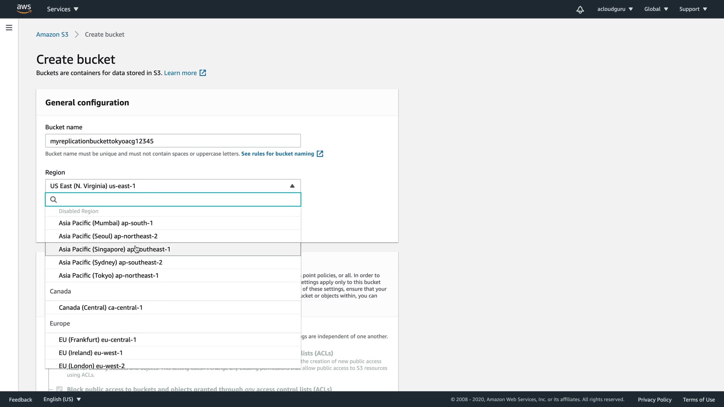This screenshot has height=407, width=724.
Task: Collapse the Region dropdown arrow
Action: (x=292, y=186)
